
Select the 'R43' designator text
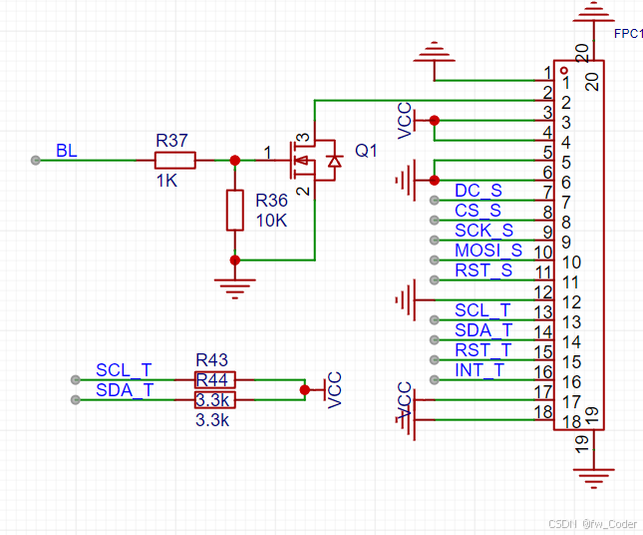coord(211,360)
